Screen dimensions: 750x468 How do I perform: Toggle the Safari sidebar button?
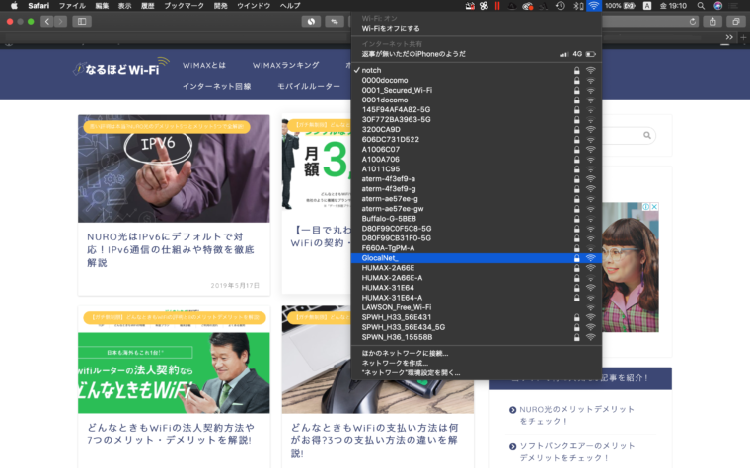click(x=82, y=21)
